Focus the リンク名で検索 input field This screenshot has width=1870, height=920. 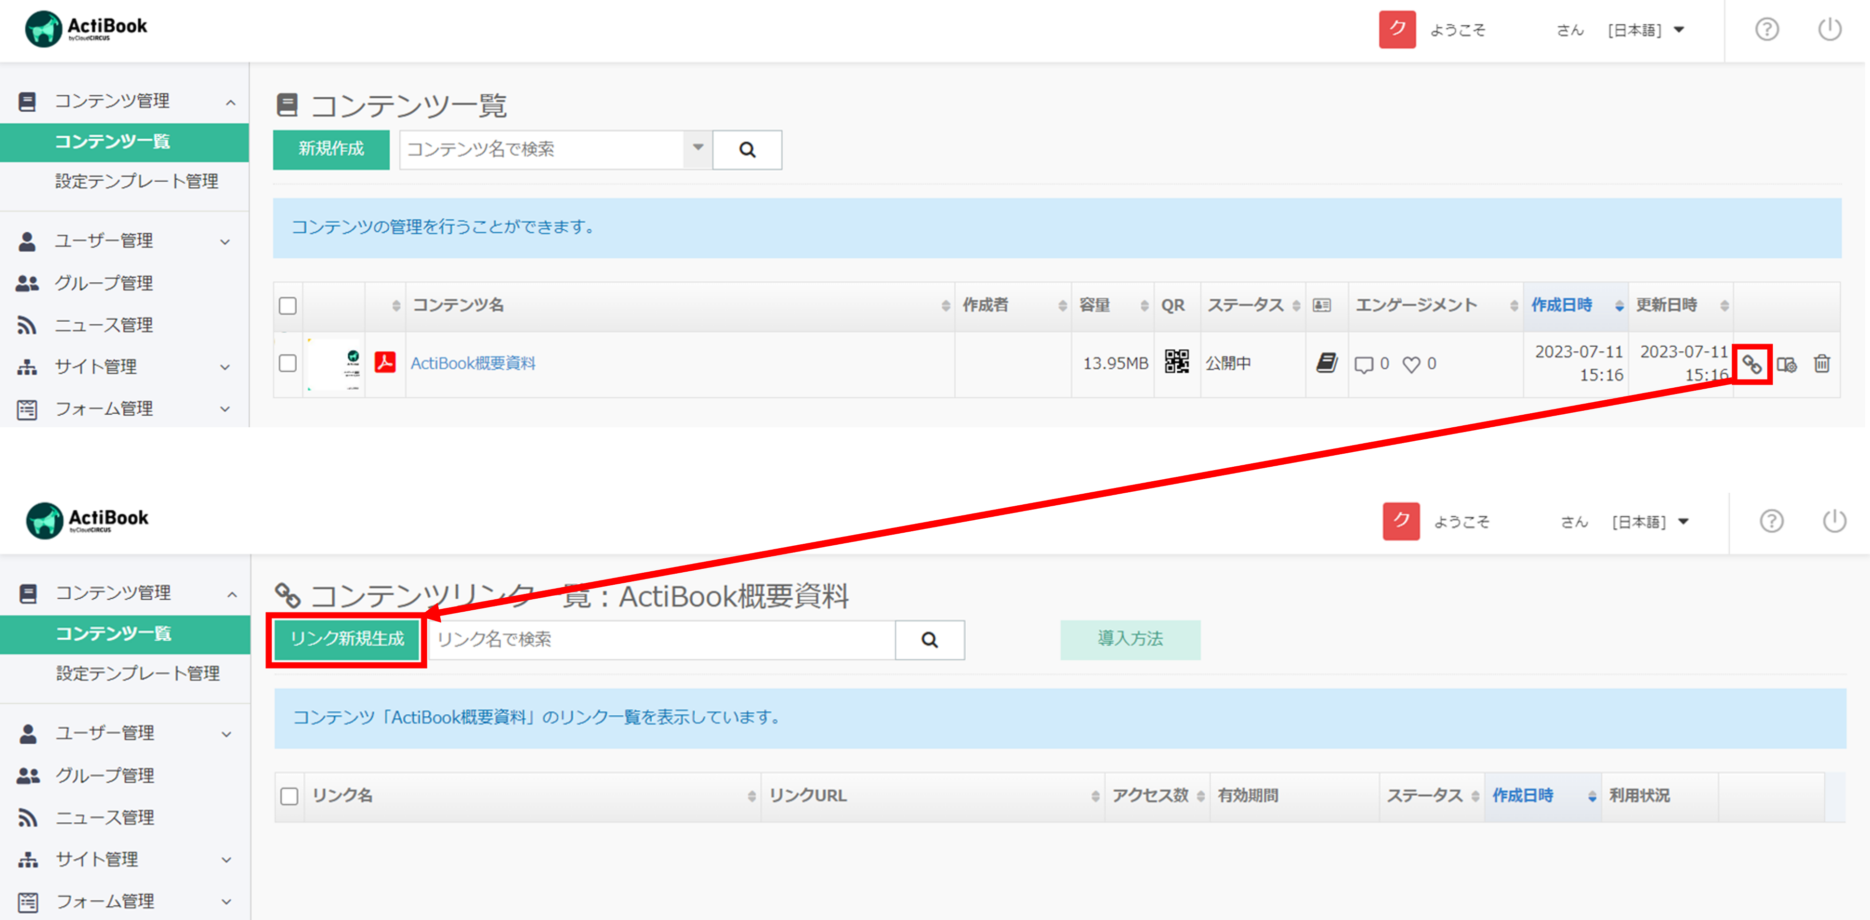[662, 640]
